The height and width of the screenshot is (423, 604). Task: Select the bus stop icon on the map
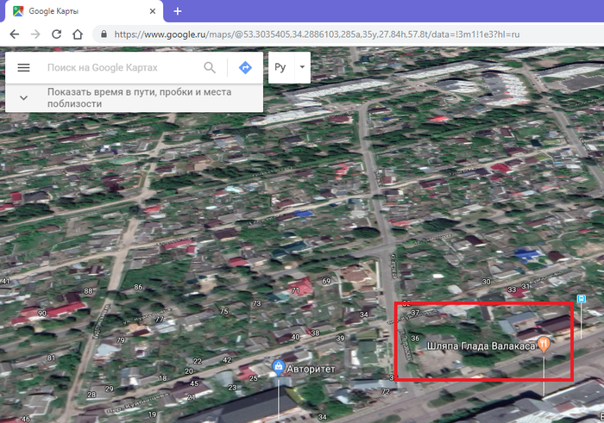point(581,300)
